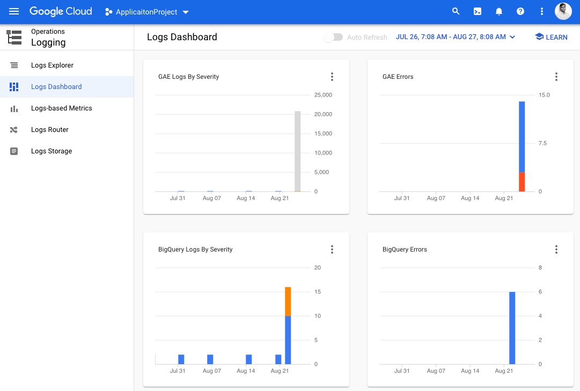Toggle the Auto Refresh switch
This screenshot has height=391, width=580.
[333, 37]
